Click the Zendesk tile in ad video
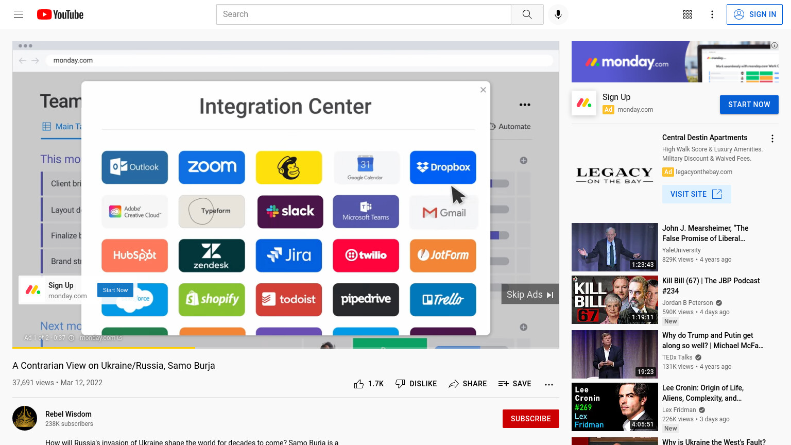Viewport: 791px width, 445px height. [x=212, y=255]
